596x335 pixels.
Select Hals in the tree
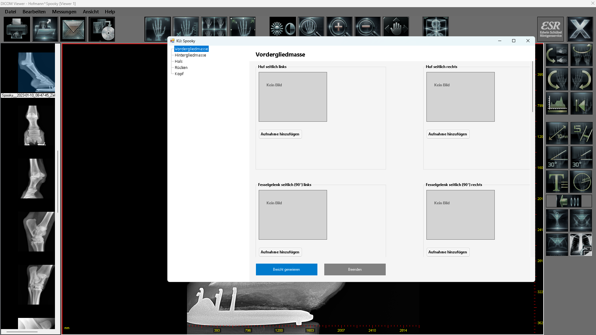(179, 61)
